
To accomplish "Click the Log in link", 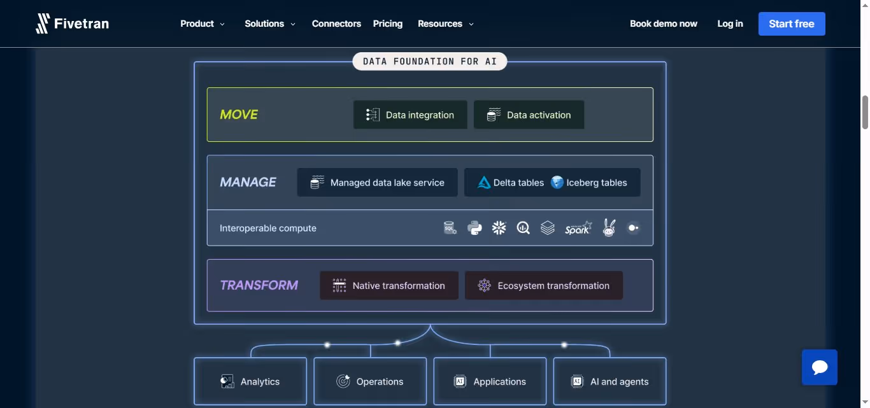I will (x=730, y=24).
